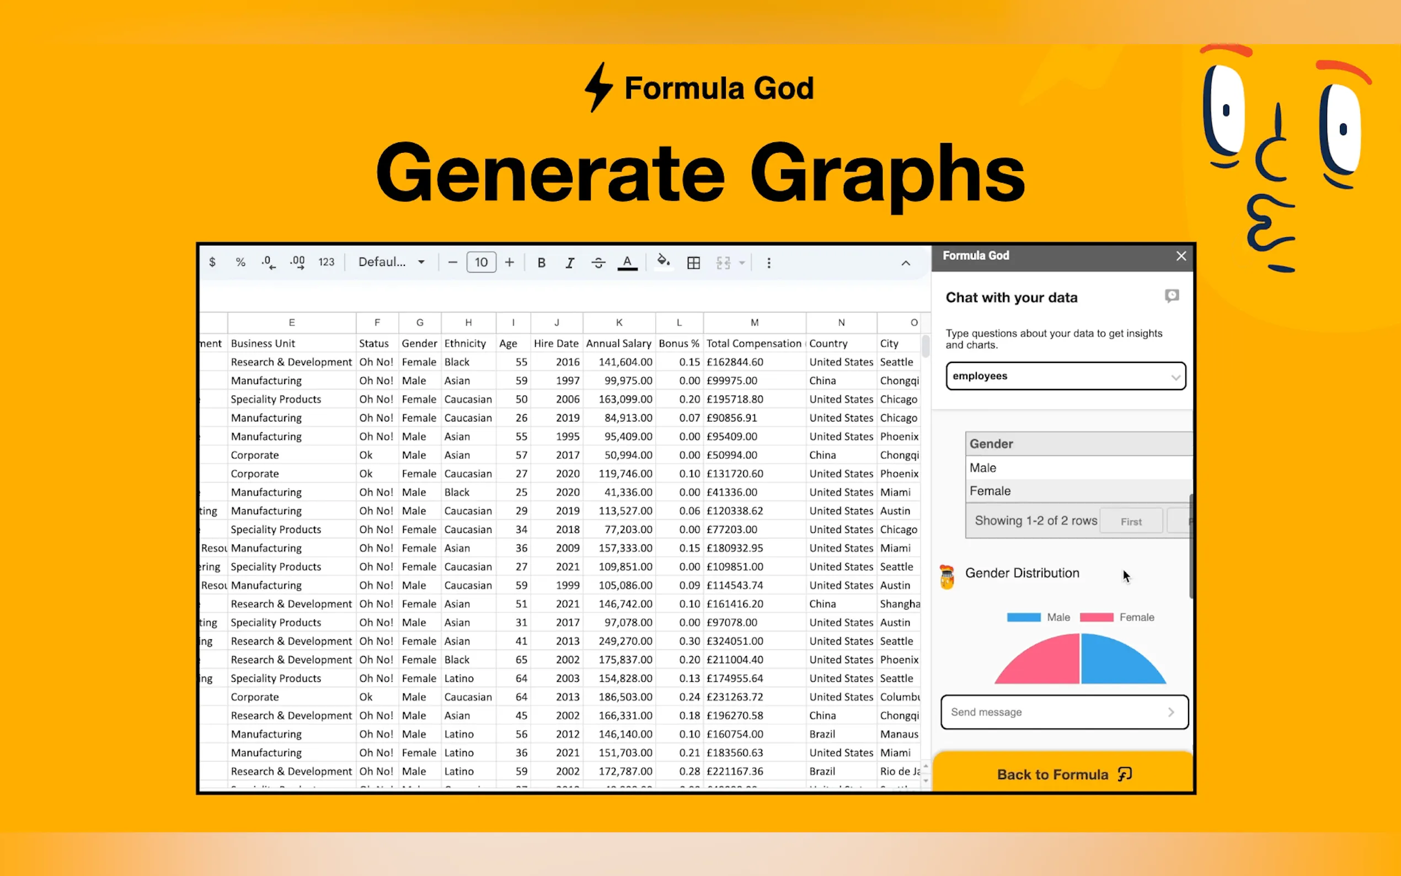Open the 123 number format menu
1401x876 pixels.
pos(326,262)
